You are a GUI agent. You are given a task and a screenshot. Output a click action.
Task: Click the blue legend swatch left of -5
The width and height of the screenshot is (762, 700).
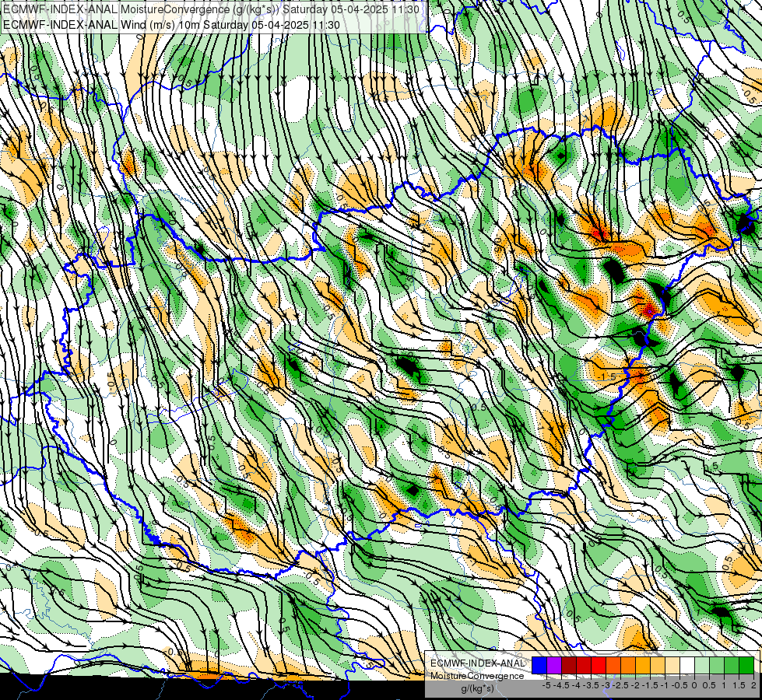pyautogui.click(x=539, y=665)
